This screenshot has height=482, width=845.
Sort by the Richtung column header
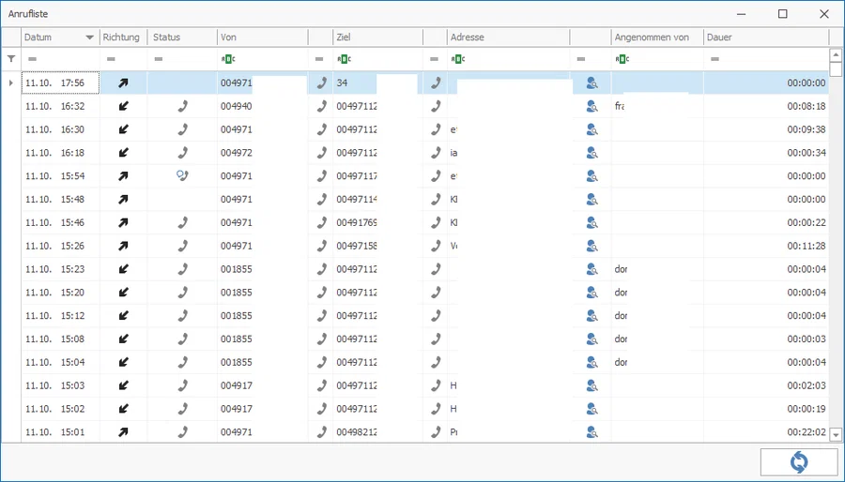click(123, 38)
